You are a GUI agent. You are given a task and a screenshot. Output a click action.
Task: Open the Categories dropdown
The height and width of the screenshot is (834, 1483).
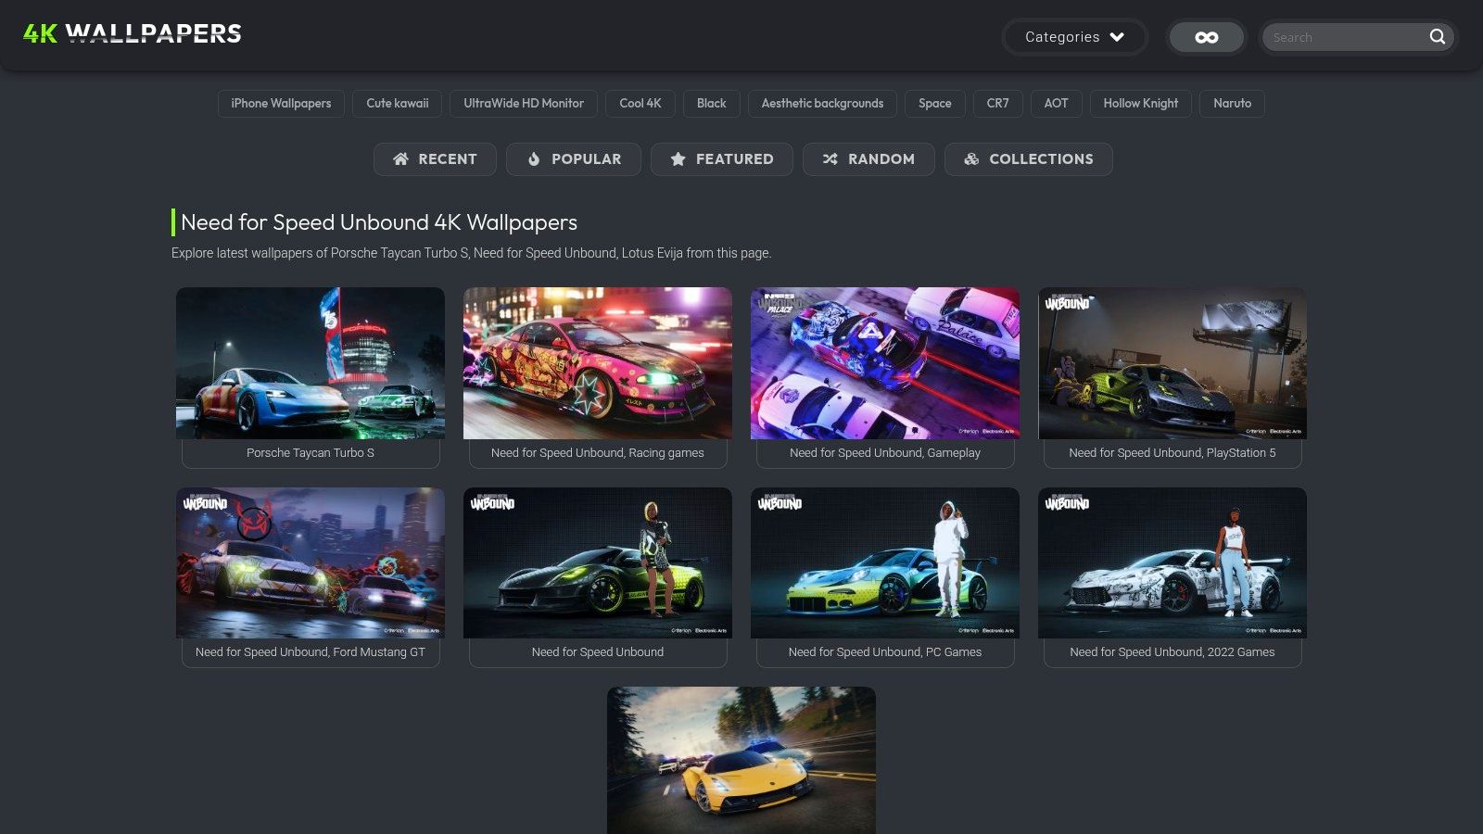coord(1075,37)
